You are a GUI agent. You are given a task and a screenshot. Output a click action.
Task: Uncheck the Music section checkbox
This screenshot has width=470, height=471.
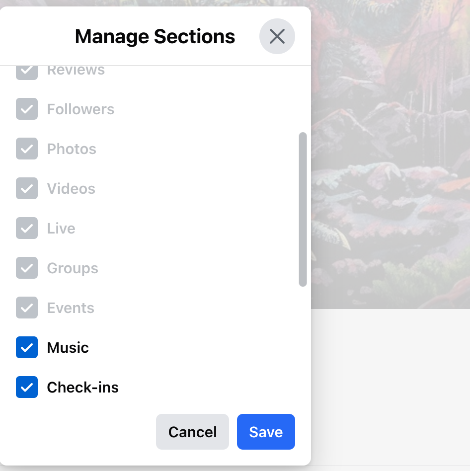click(x=27, y=347)
